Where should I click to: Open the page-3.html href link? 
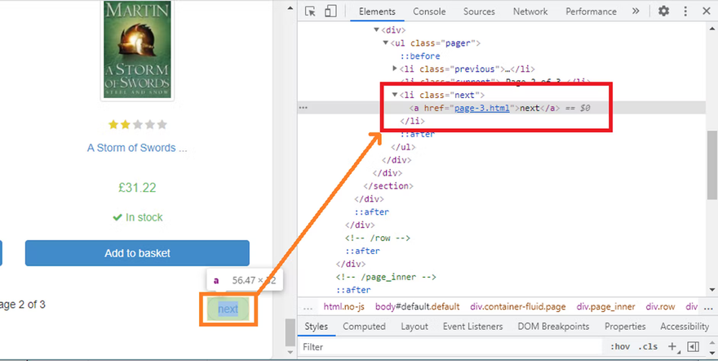coord(481,108)
